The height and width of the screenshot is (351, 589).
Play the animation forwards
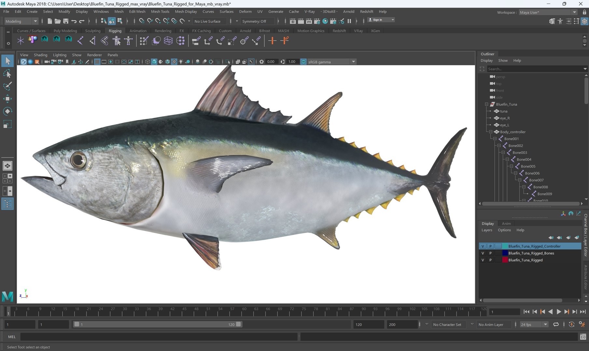pos(559,312)
